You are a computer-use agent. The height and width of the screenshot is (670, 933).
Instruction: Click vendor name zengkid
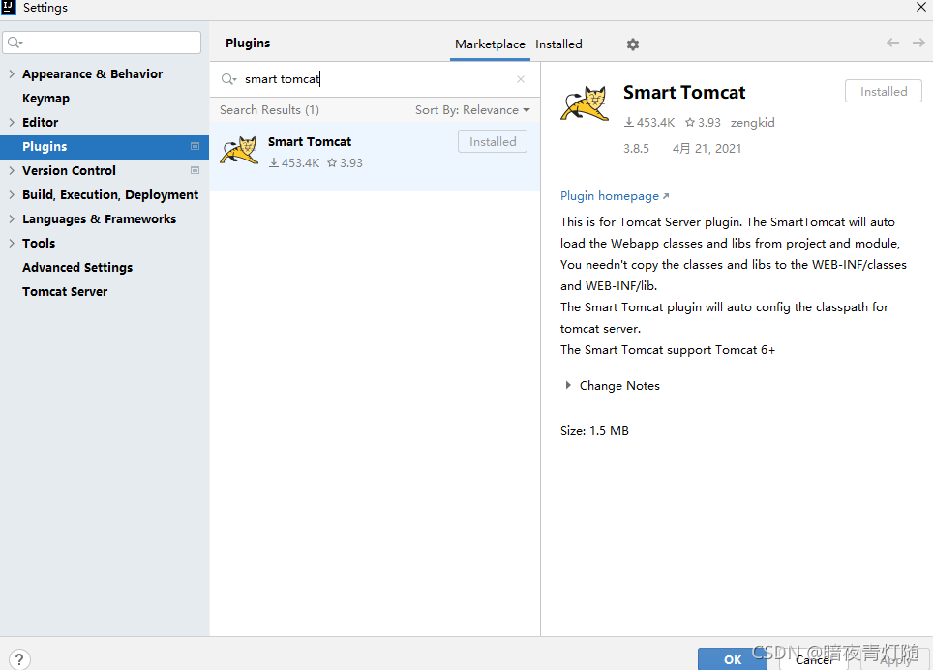753,123
